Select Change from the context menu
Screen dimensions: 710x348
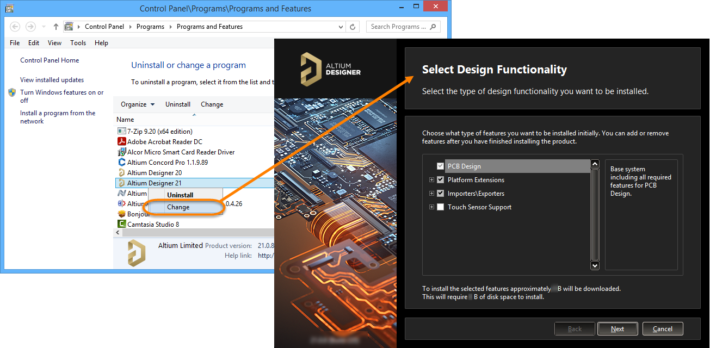(178, 207)
